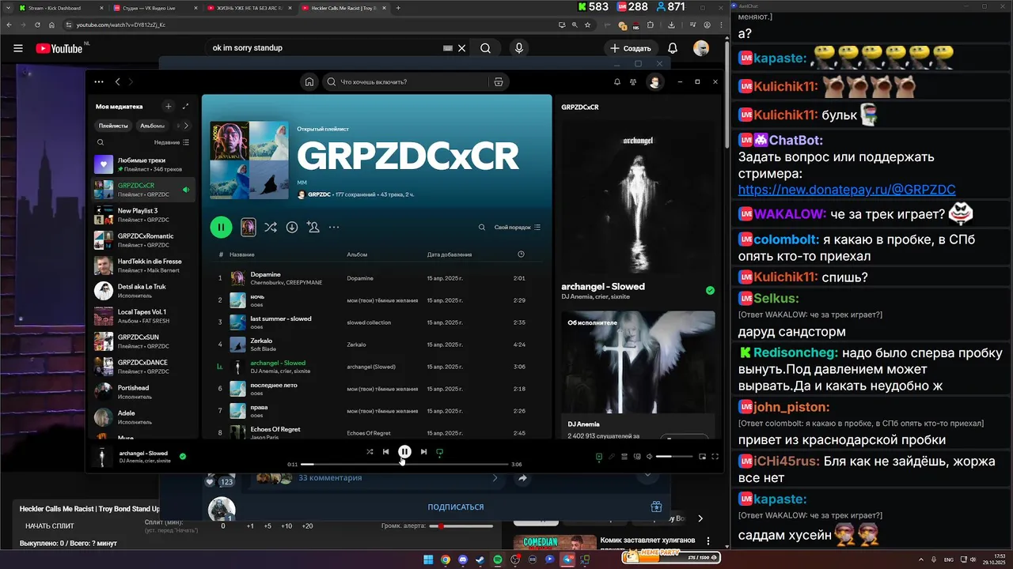
Task: Toggle saved checkmark in bottom player bar
Action: tap(183, 456)
